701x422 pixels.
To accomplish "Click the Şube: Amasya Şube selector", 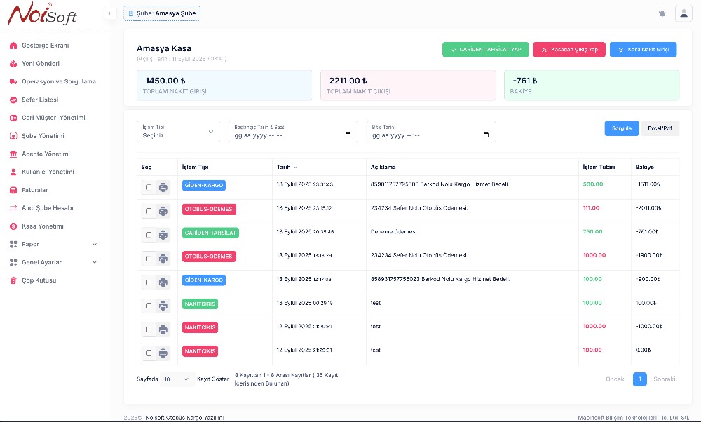I will pos(162,13).
